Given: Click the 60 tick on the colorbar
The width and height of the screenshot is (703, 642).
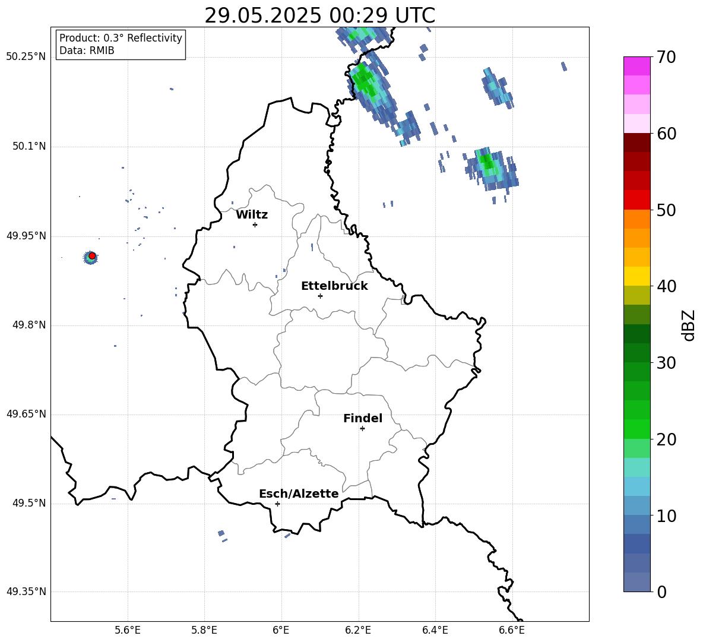Looking at the screenshot, I should pos(666,133).
